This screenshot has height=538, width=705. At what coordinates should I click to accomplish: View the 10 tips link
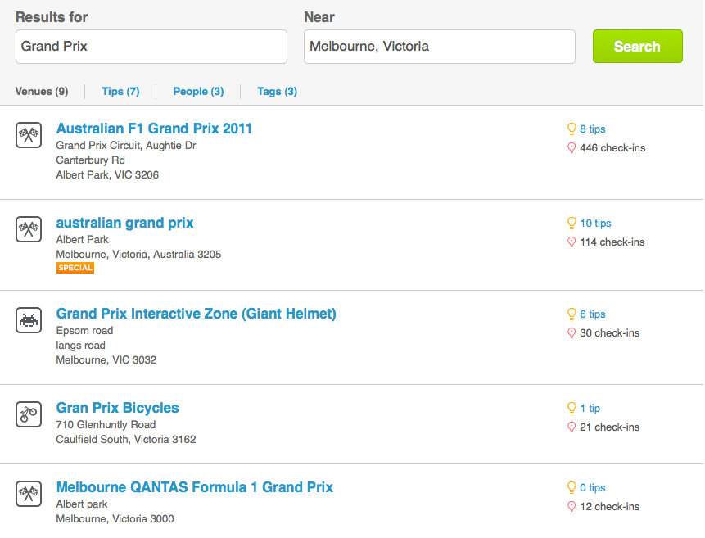[x=595, y=223]
